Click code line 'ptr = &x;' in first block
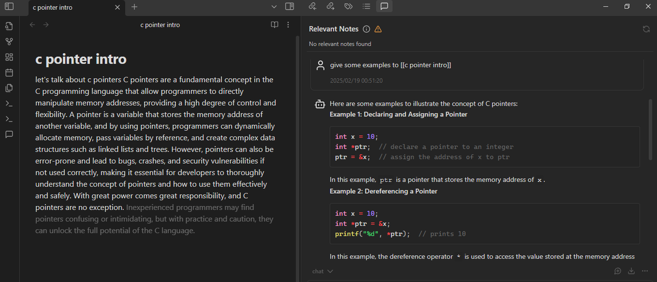 (352, 157)
